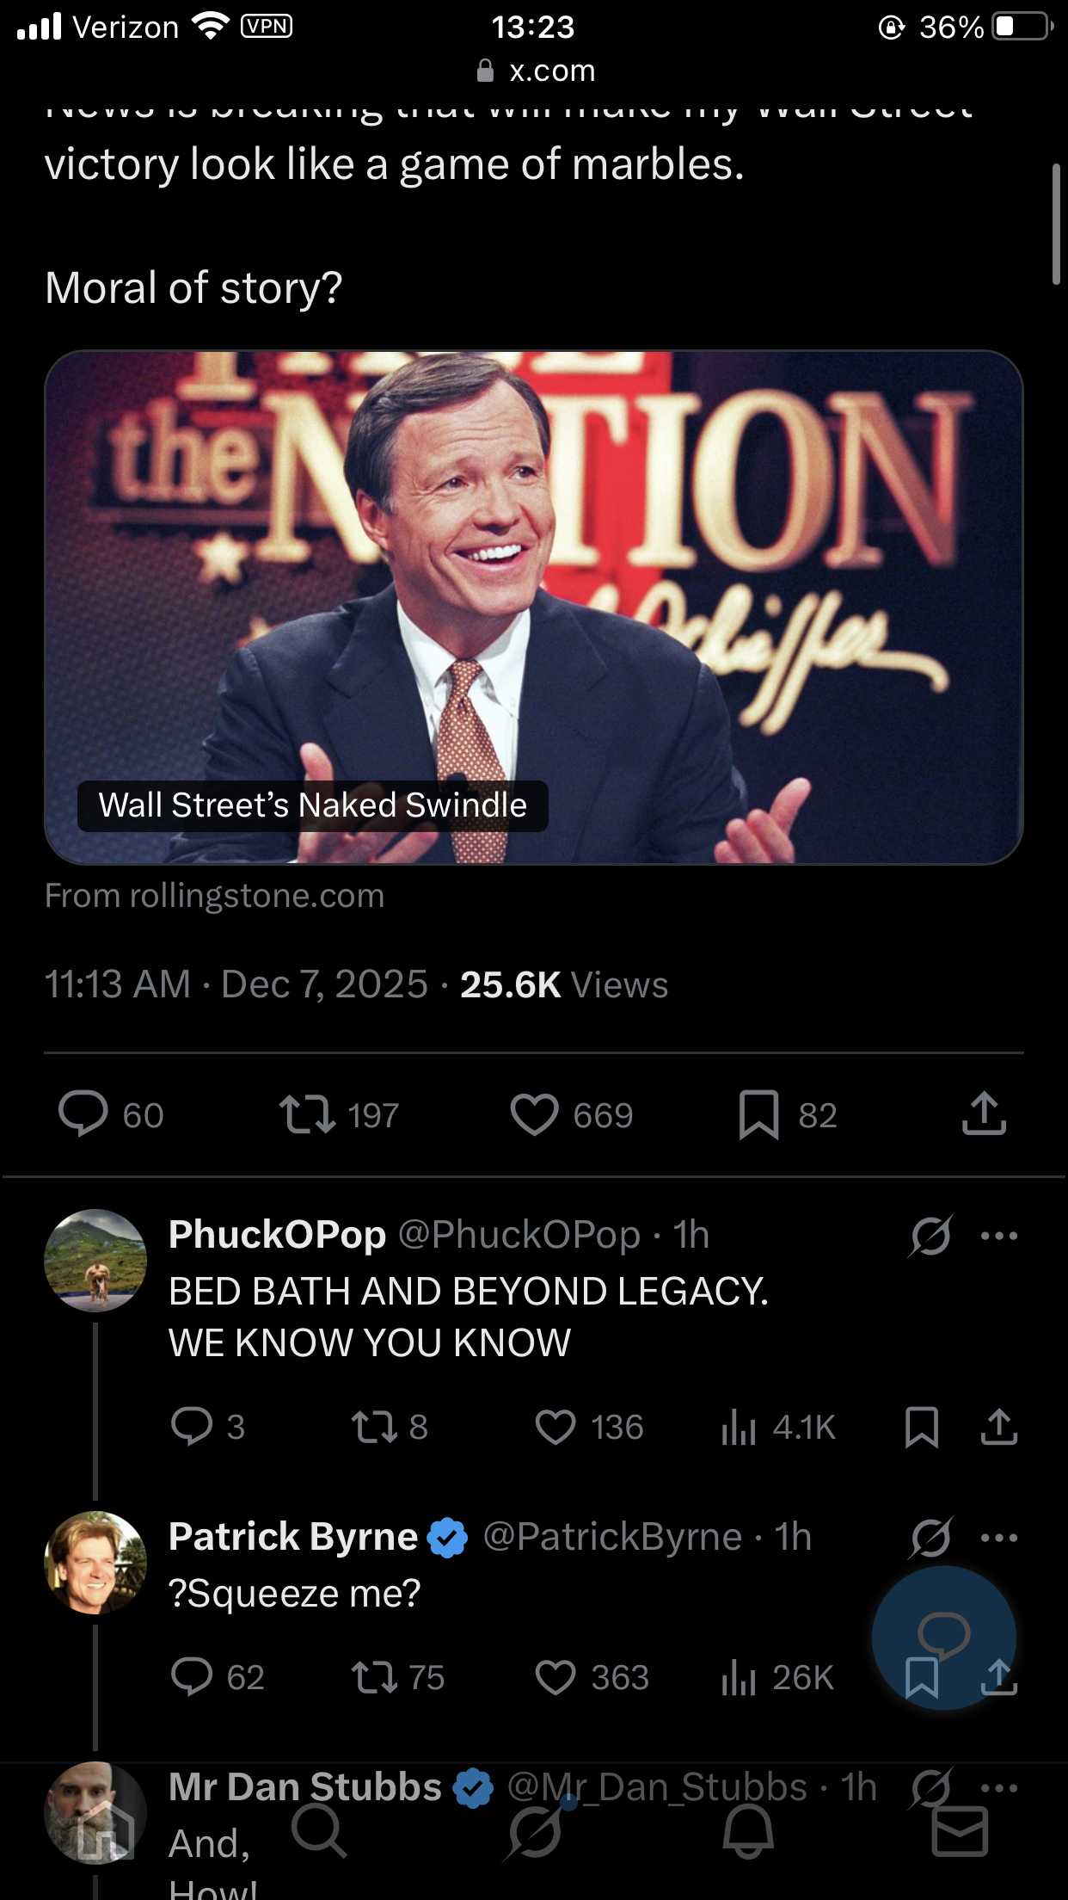
Task: Open PhuckOPop's profile via username
Action: pyautogui.click(x=519, y=1235)
